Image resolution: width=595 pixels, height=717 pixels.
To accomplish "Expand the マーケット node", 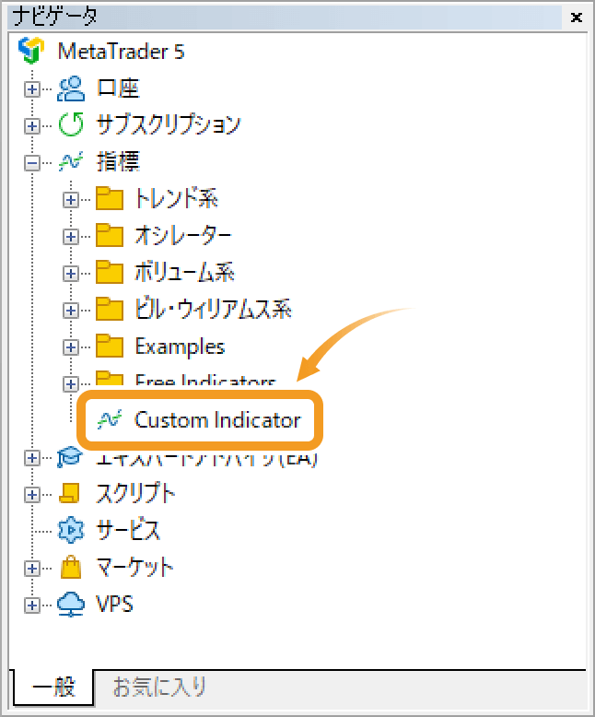I will 31,569.
